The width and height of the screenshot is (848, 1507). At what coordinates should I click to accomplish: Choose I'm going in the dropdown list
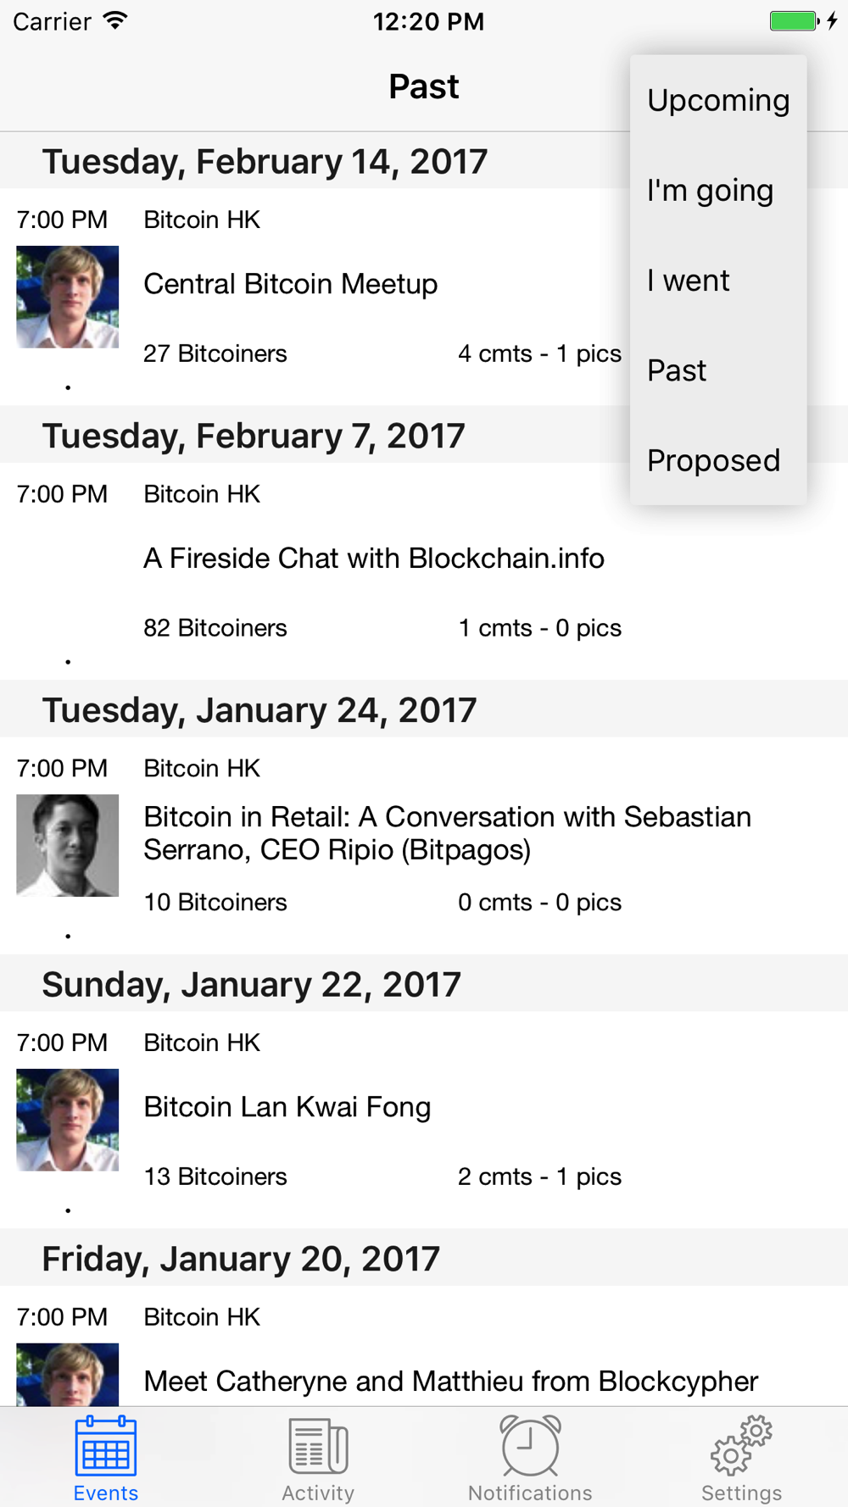pos(710,191)
